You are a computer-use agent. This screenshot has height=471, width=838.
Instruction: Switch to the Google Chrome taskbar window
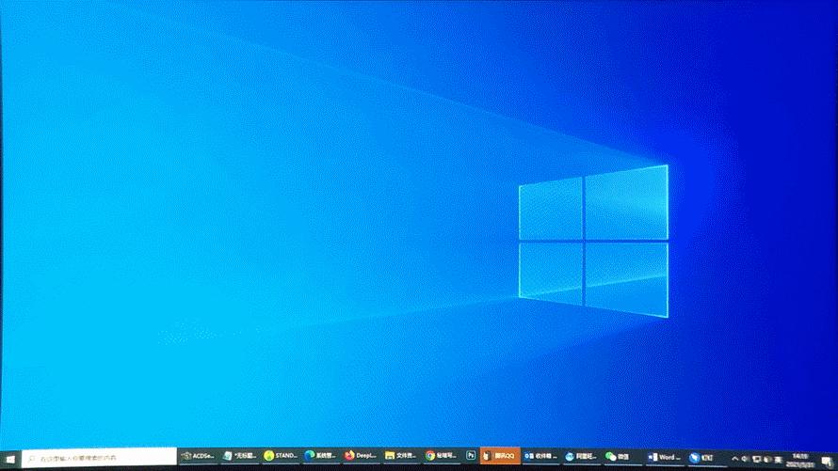coord(441,456)
